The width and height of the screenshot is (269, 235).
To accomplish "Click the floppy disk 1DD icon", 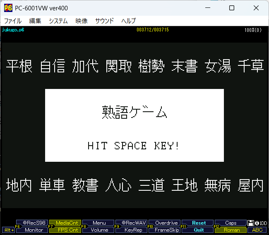I will pyautogui.click(x=251, y=223).
